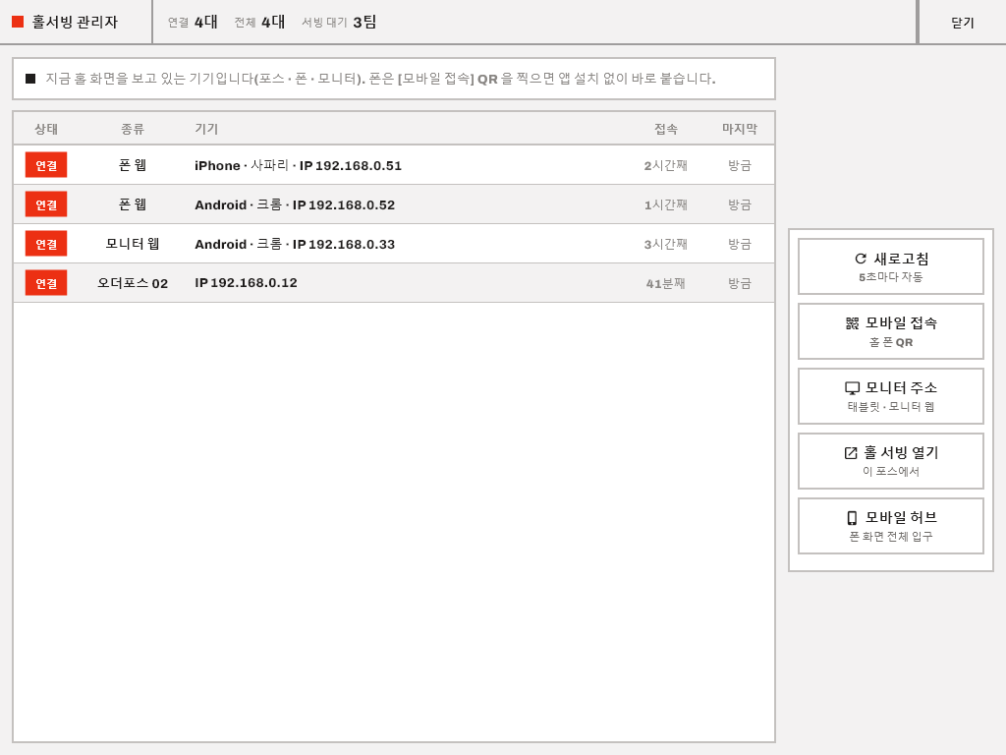
Task: Click the 연결 badge for Android IP 192.168.0.52
Action: (46, 204)
